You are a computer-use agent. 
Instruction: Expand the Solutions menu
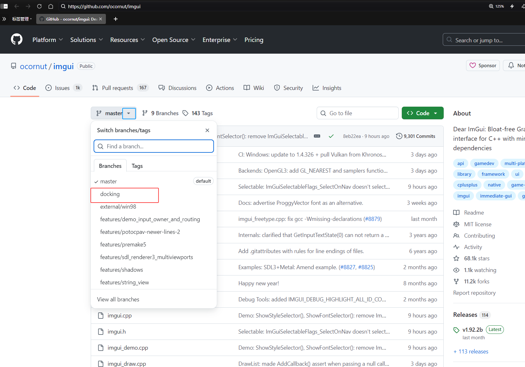tap(87, 40)
